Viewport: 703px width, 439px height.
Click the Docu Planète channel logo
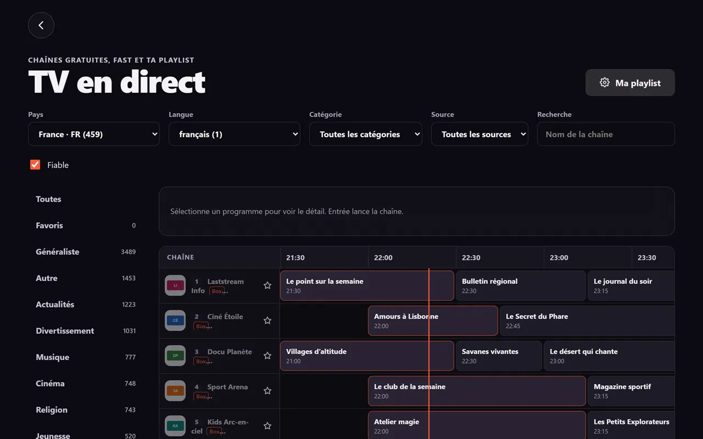(175, 356)
